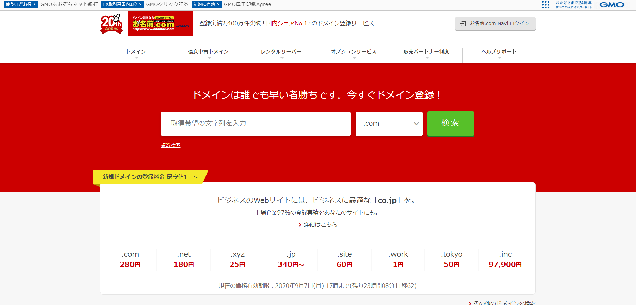This screenshot has height=305, width=636.
Task: Click the 使うほどお得 blue tag
Action: coord(21,4)
